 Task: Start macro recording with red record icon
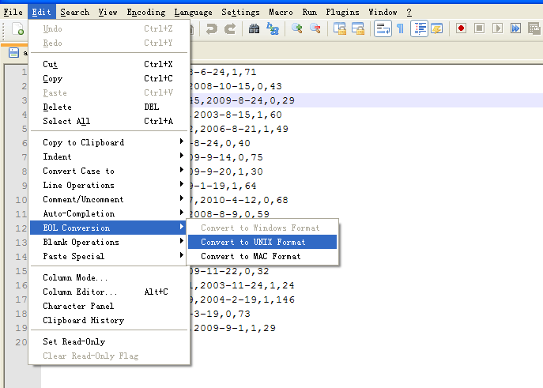tap(461, 29)
